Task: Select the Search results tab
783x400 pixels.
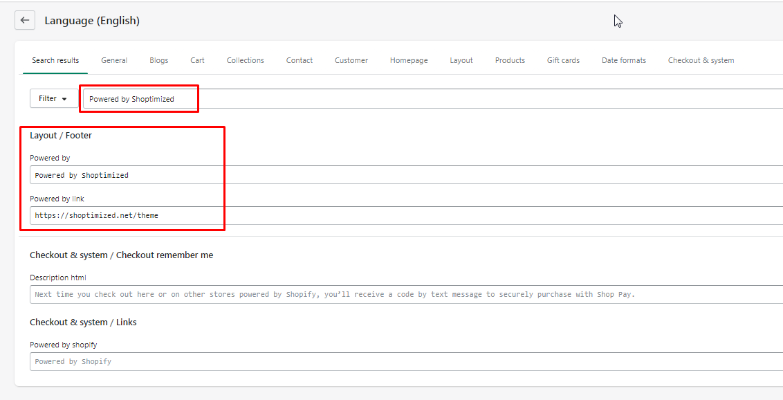Action: pyautogui.click(x=55, y=60)
